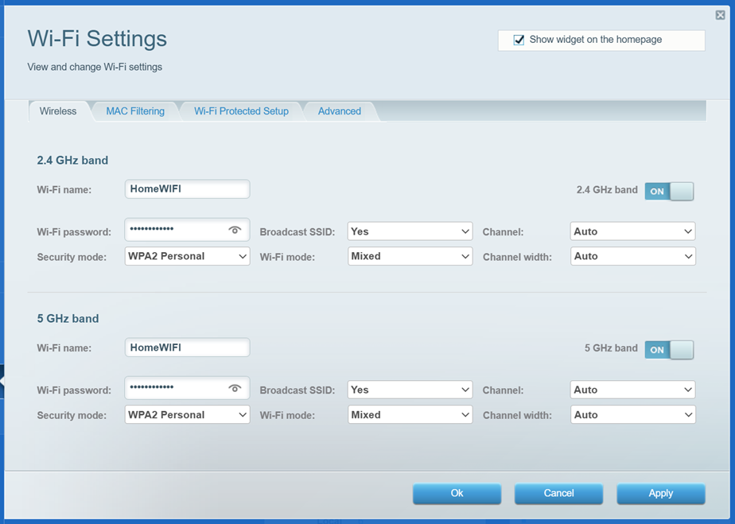This screenshot has height=524, width=735.
Task: Open 2.4 GHz Security mode dropdown
Action: (187, 256)
